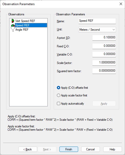Click the Squared term factor field
The height and width of the screenshot is (155, 125).
pyautogui.click(x=104, y=71)
